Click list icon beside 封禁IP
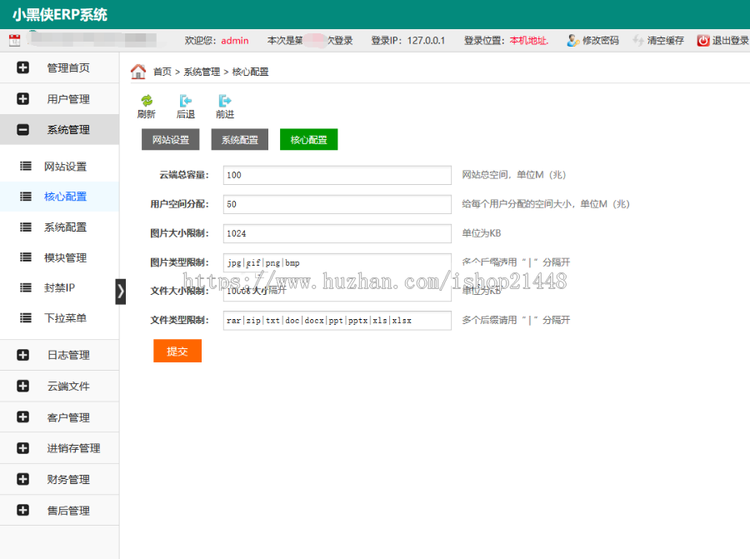The height and width of the screenshot is (559, 750). point(26,288)
